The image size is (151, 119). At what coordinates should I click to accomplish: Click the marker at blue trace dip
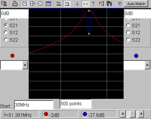click(x=89, y=34)
